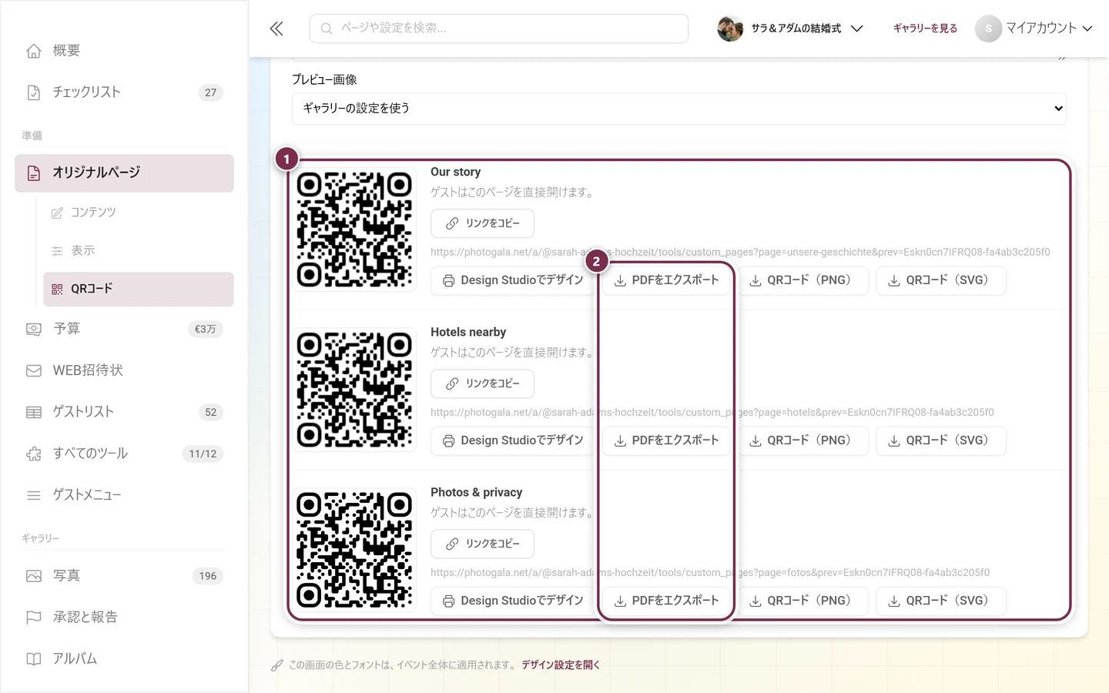
Task: Click the search magnifier icon
Action: pos(327,28)
